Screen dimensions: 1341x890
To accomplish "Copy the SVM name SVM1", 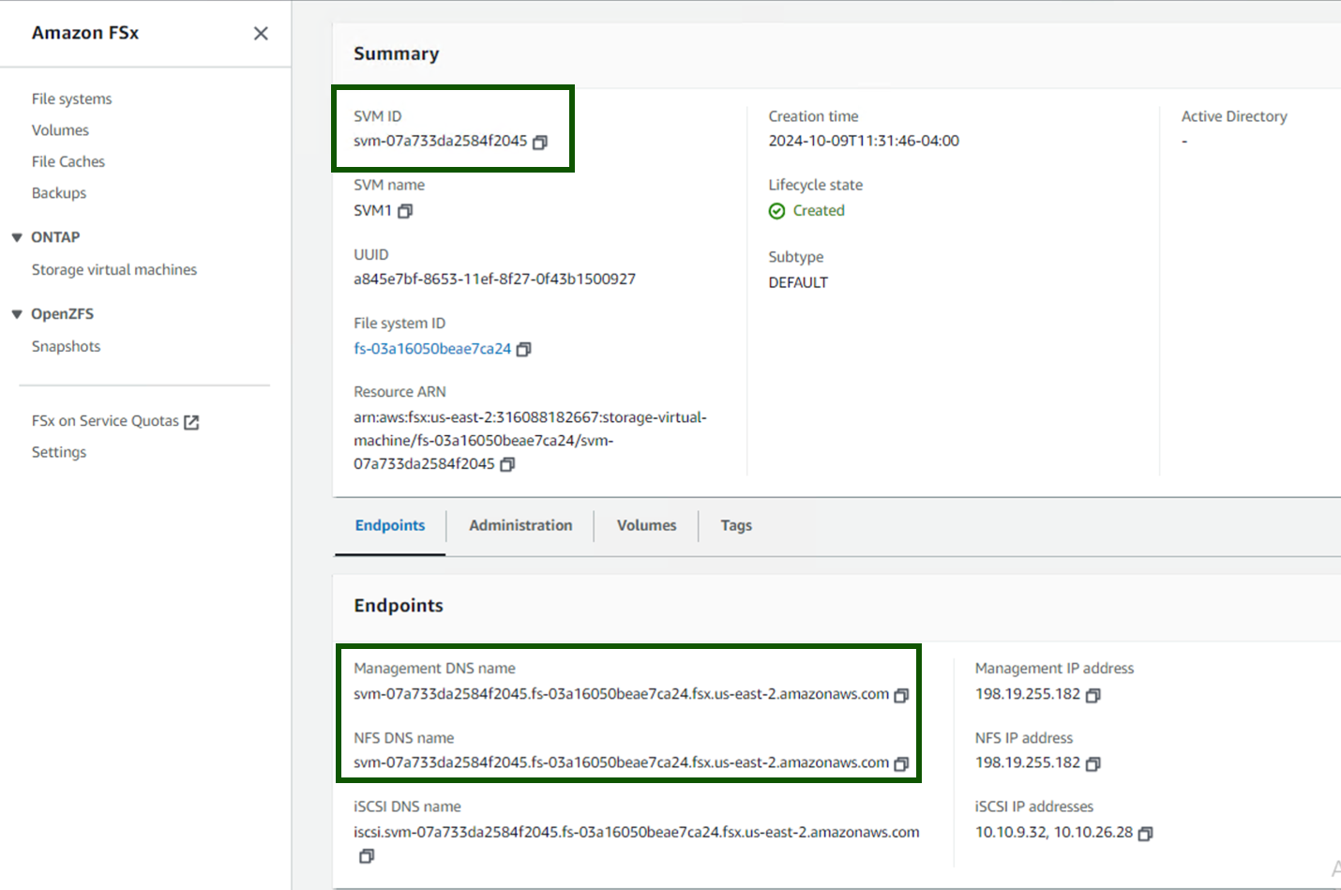I will click(x=405, y=211).
